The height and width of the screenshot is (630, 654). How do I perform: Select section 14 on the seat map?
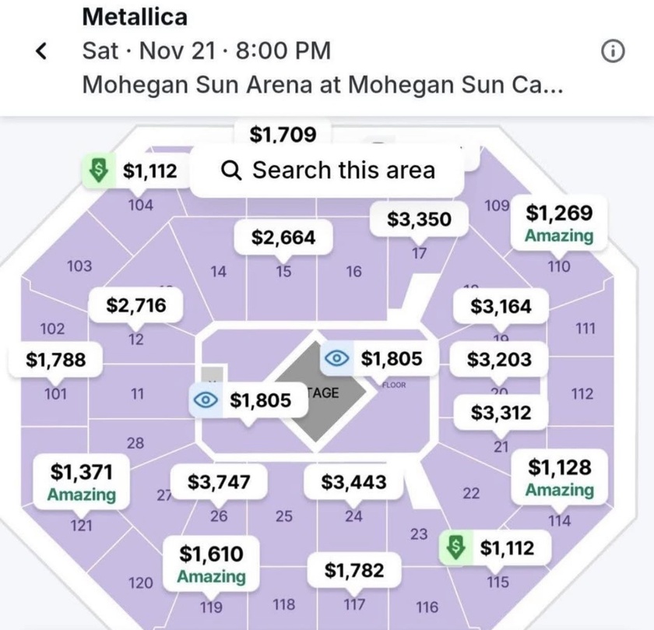(x=219, y=272)
